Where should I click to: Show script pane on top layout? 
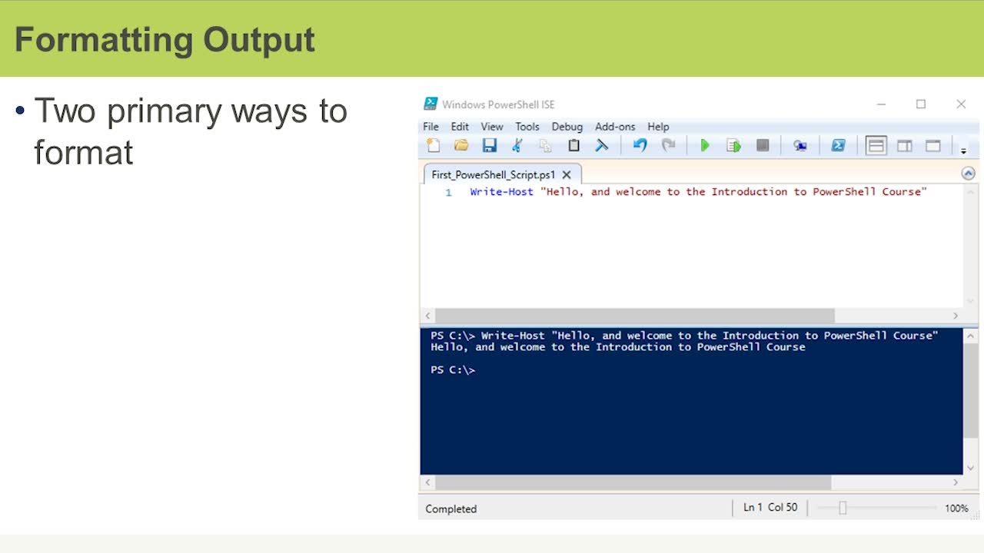pos(876,146)
